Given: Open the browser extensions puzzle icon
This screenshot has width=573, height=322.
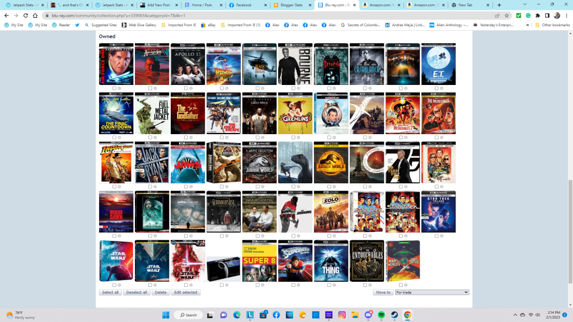Looking at the screenshot, I should pyautogui.click(x=538, y=16).
